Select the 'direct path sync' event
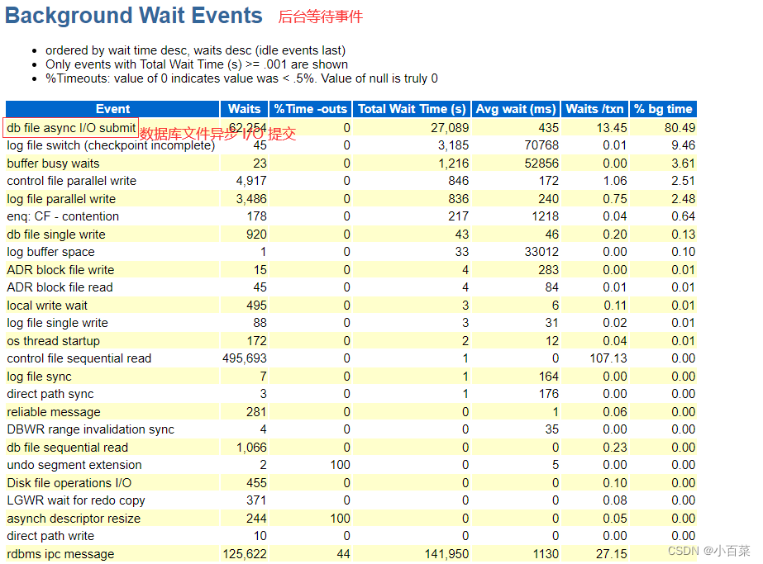This screenshot has width=763, height=564. [50, 394]
